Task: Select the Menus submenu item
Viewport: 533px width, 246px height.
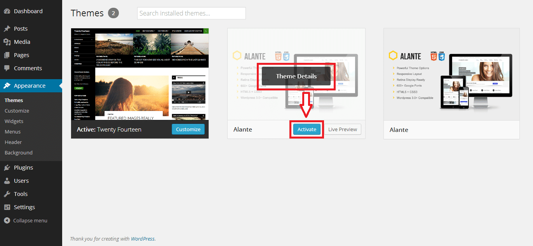Action: coord(12,132)
